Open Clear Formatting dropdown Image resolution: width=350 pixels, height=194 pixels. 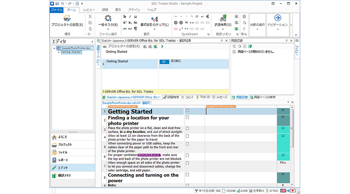tap(154, 22)
